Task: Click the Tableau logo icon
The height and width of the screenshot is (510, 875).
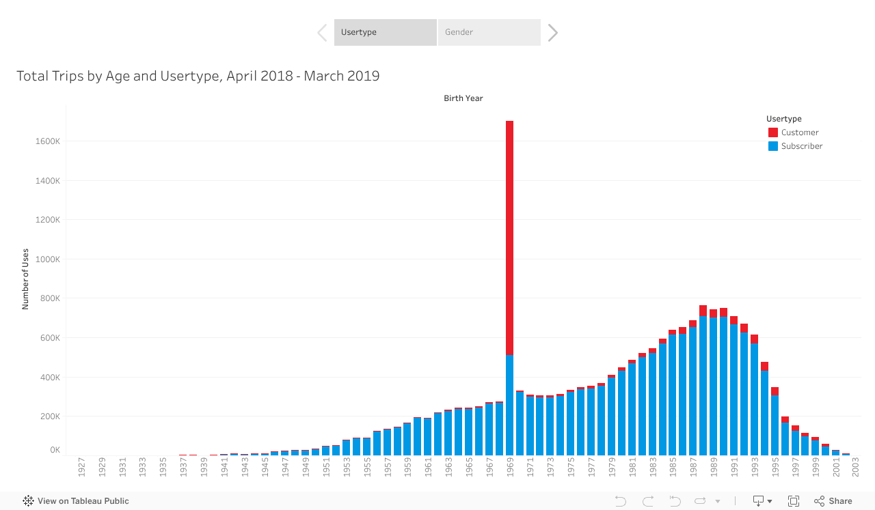Action: coord(28,501)
